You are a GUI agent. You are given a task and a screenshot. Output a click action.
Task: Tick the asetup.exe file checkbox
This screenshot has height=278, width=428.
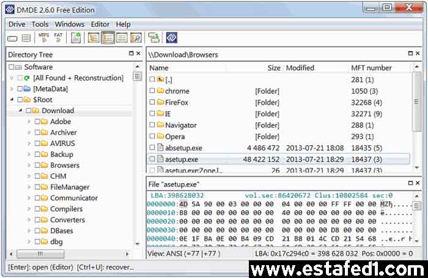[153, 159]
